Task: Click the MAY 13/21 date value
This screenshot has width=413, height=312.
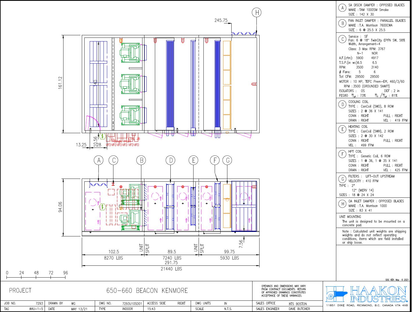Action: (79, 309)
